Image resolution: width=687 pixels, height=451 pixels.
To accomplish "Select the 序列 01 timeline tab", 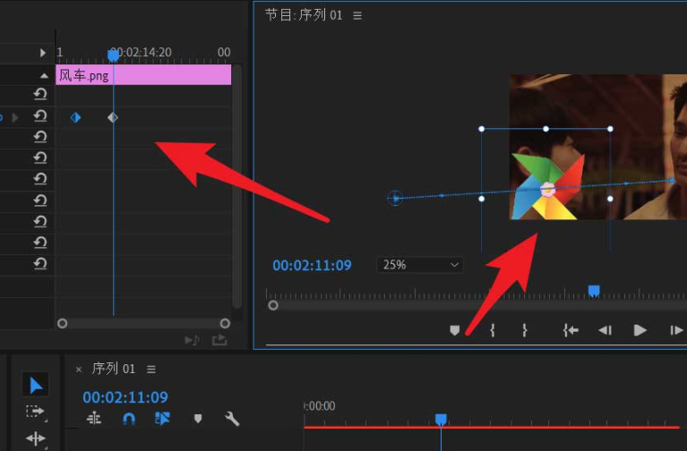I will click(113, 369).
